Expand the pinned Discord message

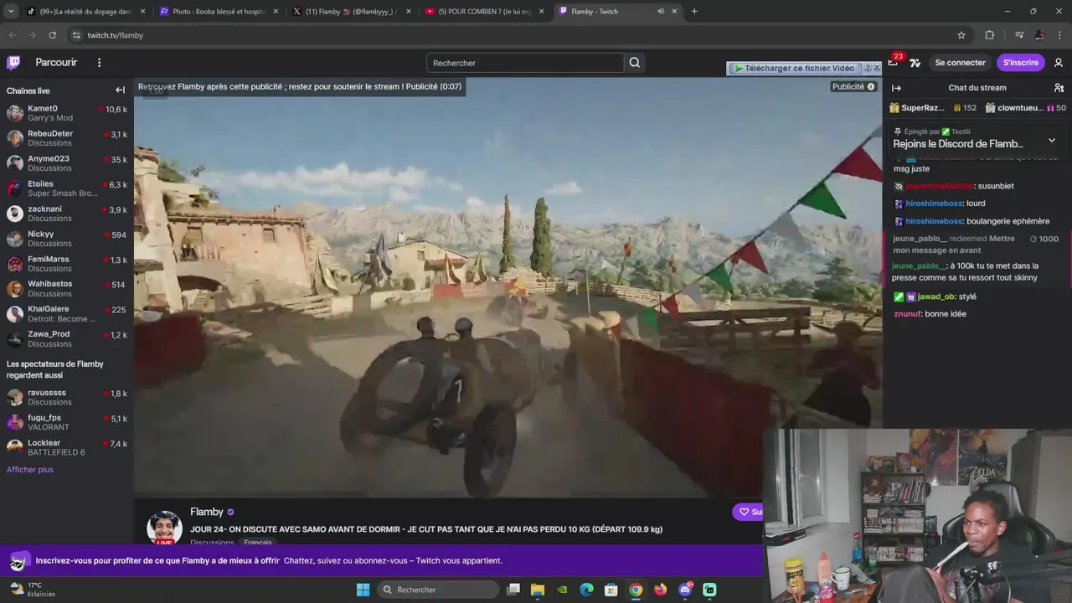click(1052, 140)
